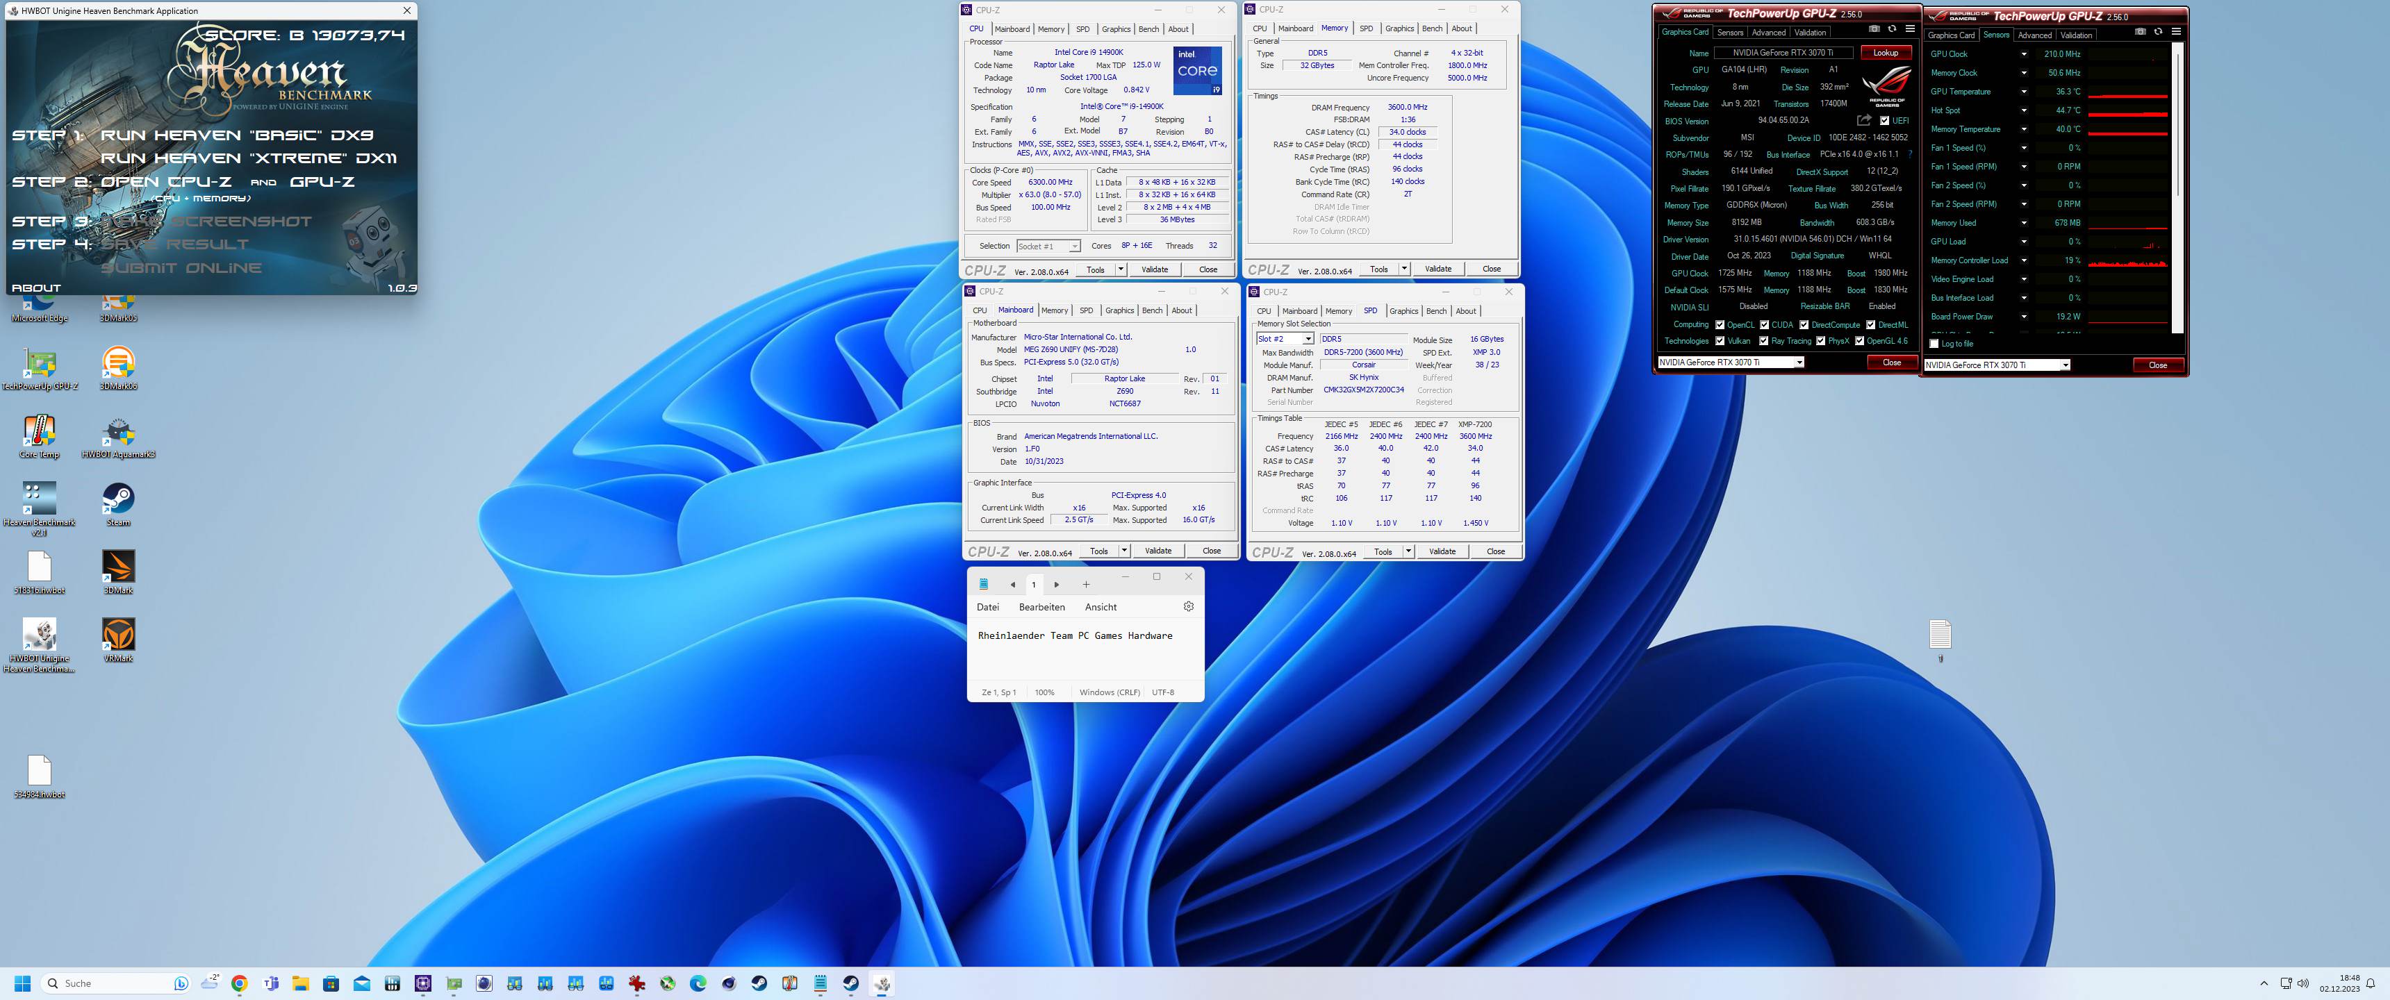Open 3DMark06 desktop shortcut
The height and width of the screenshot is (1000, 2390).
click(x=118, y=369)
